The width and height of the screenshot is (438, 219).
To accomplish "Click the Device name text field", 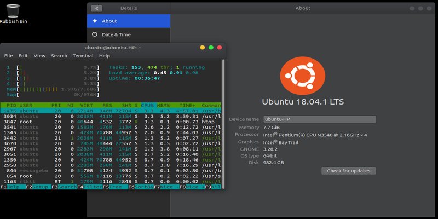I will (319, 119).
